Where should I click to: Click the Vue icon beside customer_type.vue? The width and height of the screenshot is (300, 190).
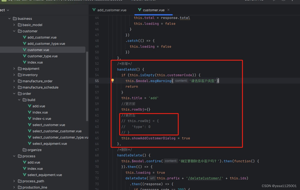click(24, 56)
